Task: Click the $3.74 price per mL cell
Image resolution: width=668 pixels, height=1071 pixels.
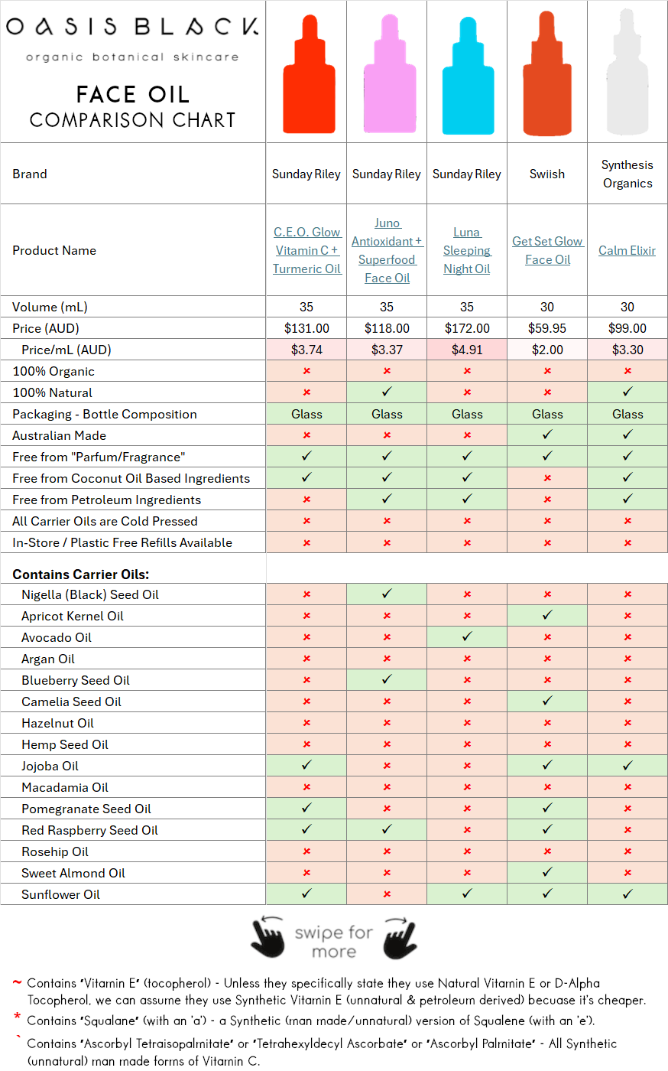Action: click(306, 350)
